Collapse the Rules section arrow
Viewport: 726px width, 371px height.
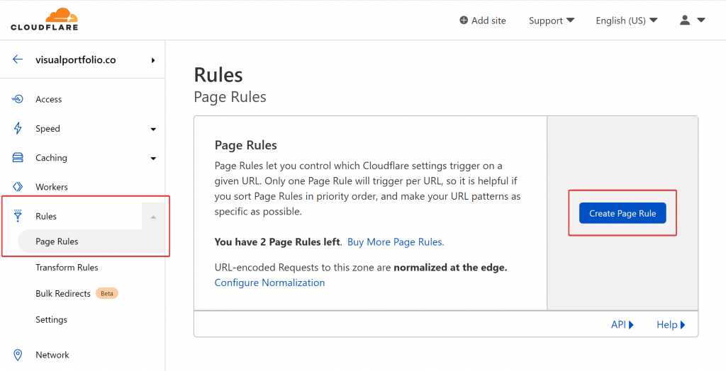coord(153,217)
